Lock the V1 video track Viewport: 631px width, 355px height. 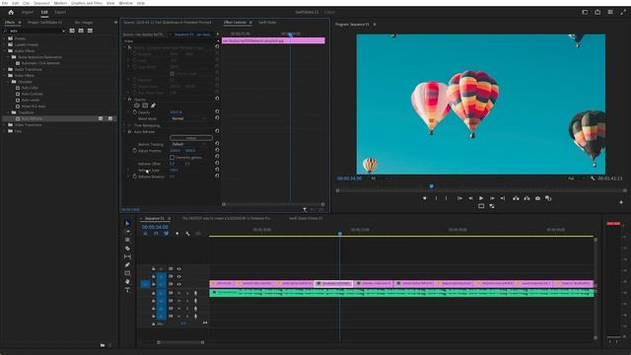coord(154,284)
